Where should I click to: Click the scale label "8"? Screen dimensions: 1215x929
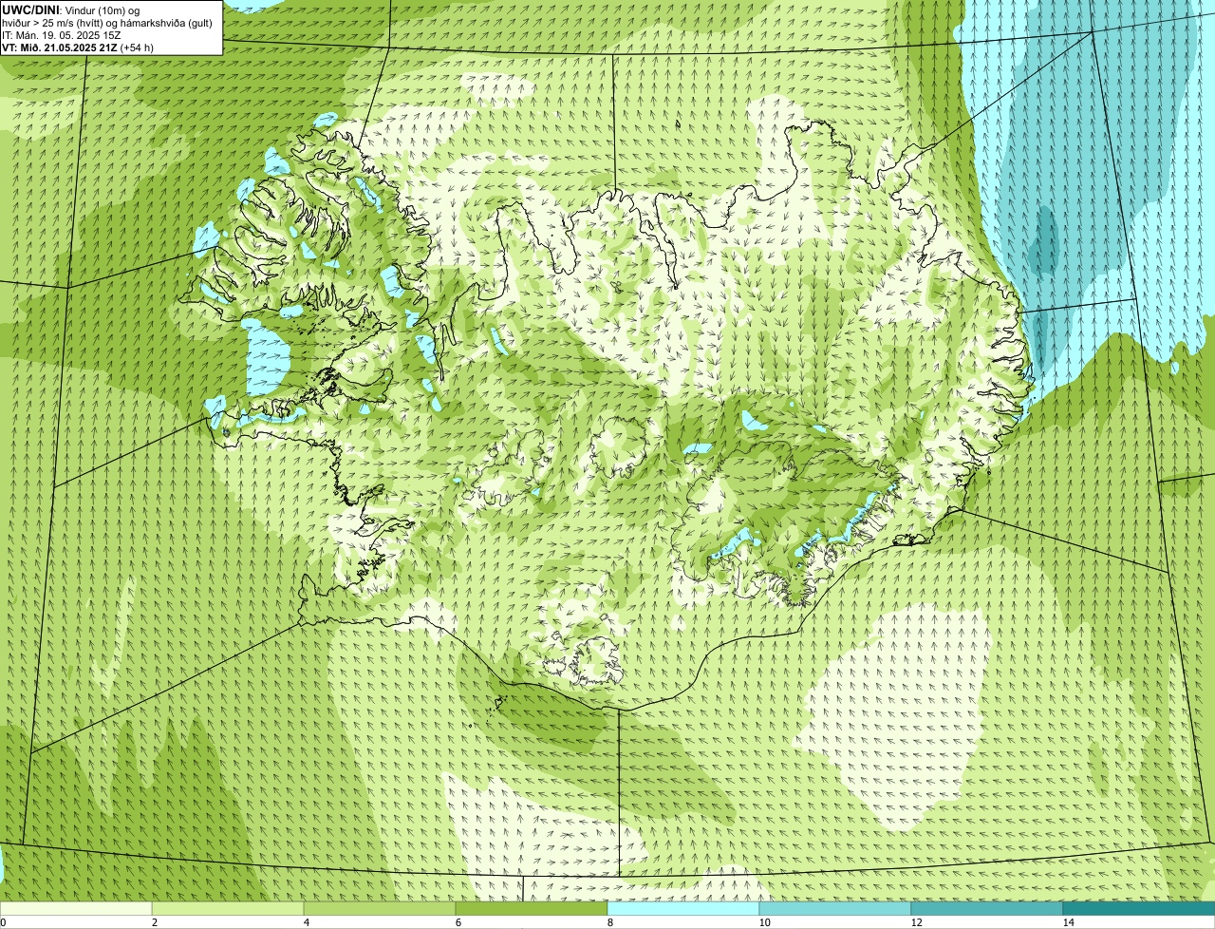click(x=609, y=922)
